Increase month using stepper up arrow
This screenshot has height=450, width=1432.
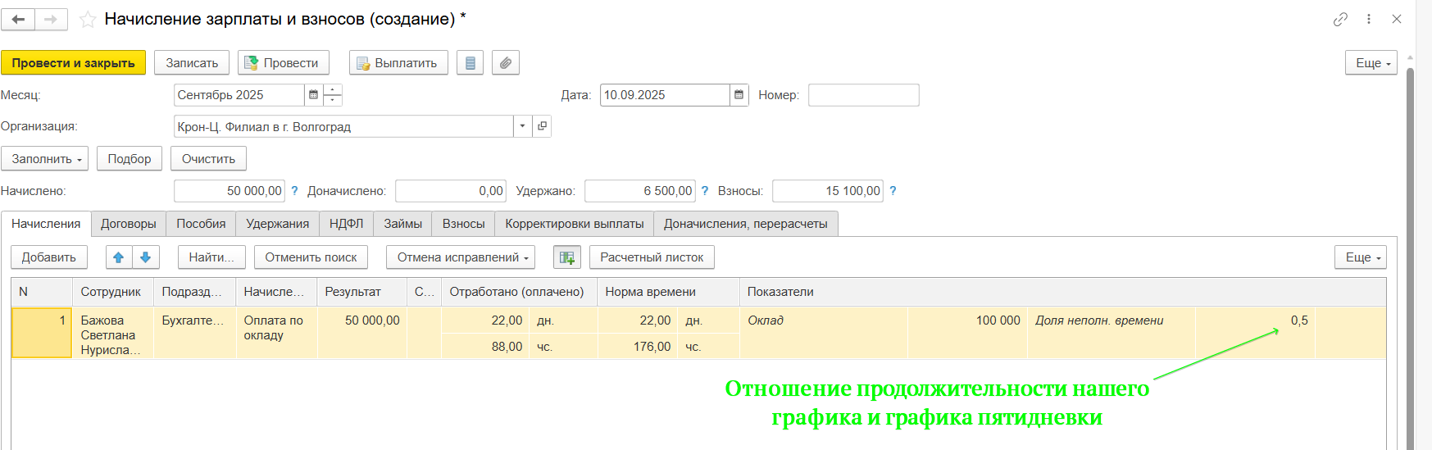tap(332, 89)
